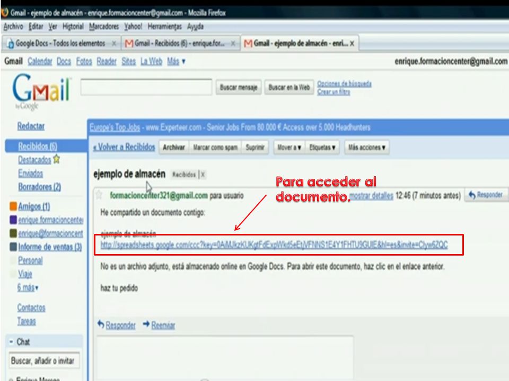Click the Responder arrow icon below message
This screenshot has height=381, width=509.
tap(101, 324)
